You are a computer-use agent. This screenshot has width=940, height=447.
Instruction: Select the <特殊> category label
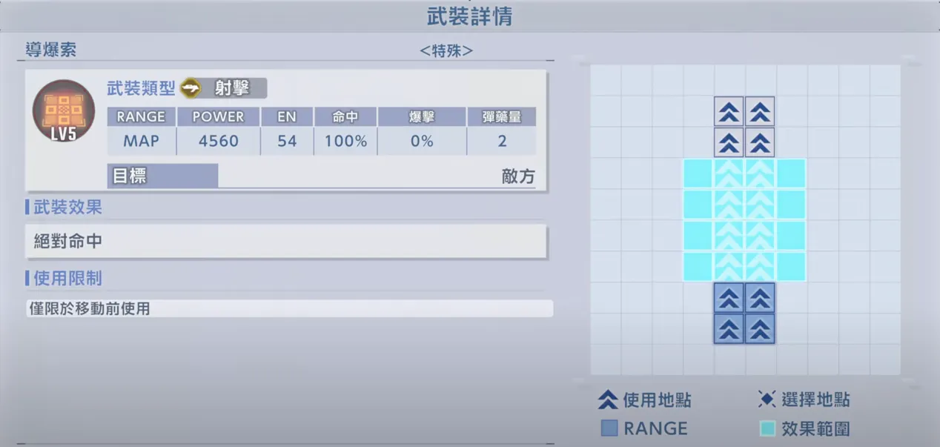(x=446, y=50)
